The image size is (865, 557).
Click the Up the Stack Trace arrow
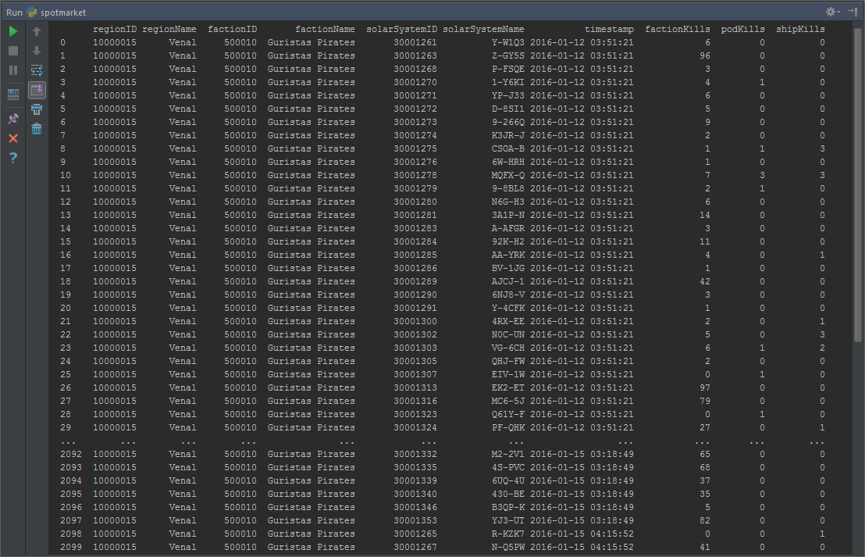(37, 31)
